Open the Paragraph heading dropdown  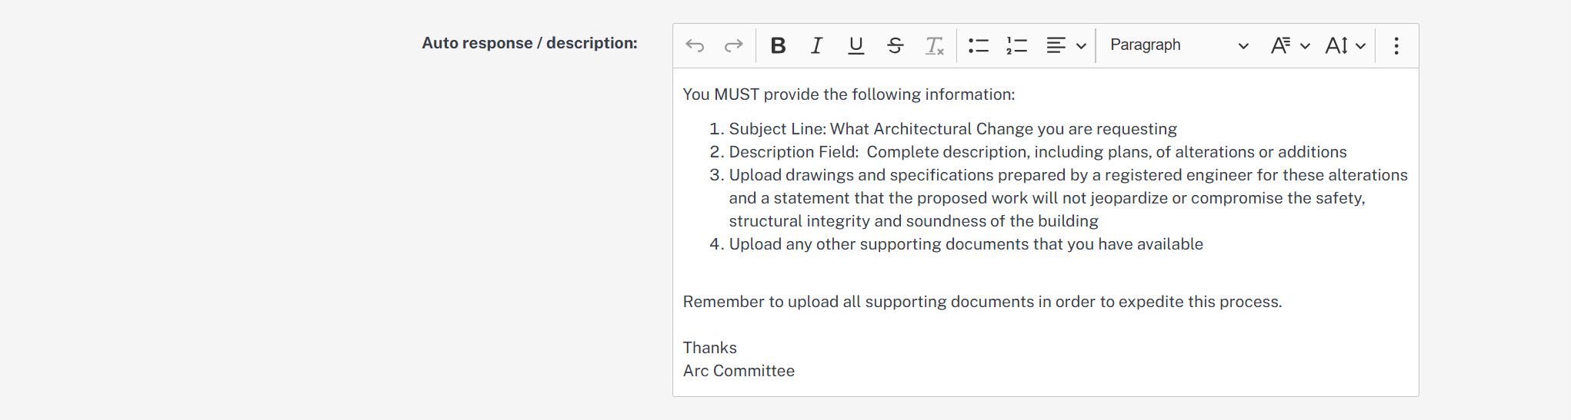tap(1178, 45)
